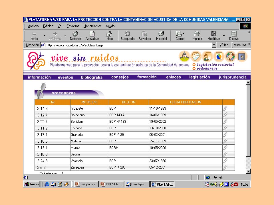Open the Ver menu
Viewport: 274px width, 205px height.
(x=60, y=26)
